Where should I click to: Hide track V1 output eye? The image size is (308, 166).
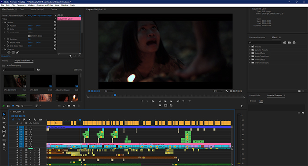[30, 146]
